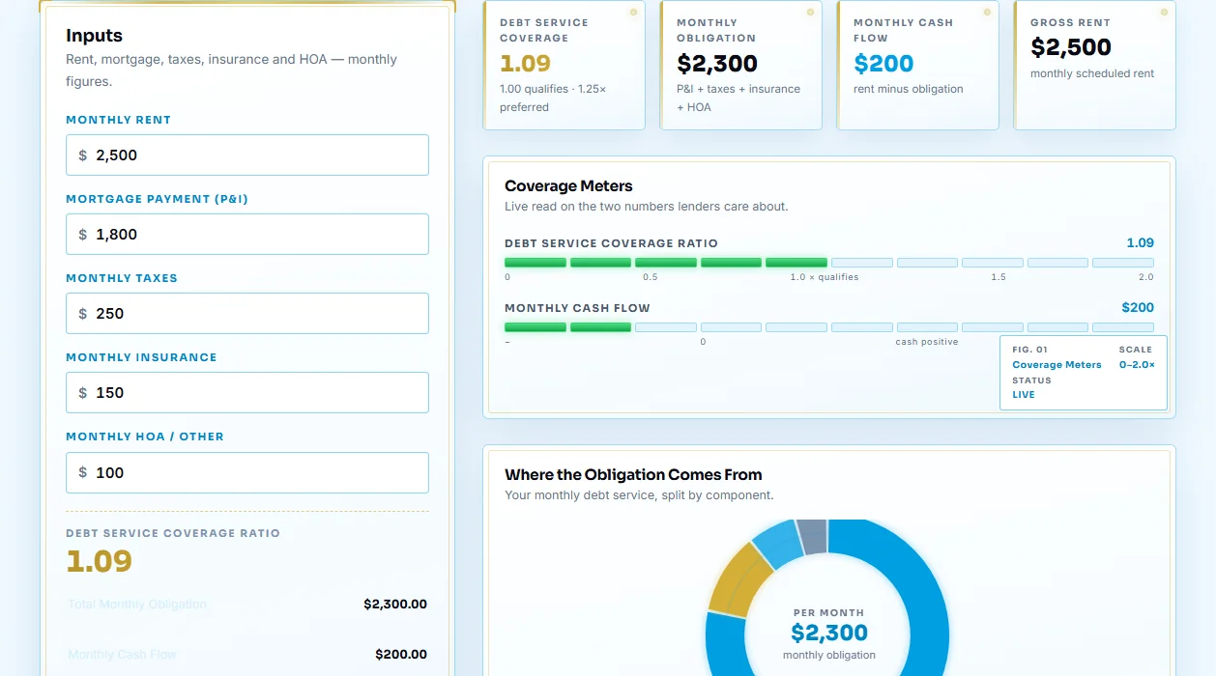
Task: Click the blue $200 value beside cash flow meter
Action: click(x=1138, y=307)
